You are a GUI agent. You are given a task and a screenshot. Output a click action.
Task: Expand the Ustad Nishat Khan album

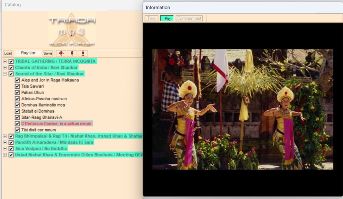tap(5, 155)
